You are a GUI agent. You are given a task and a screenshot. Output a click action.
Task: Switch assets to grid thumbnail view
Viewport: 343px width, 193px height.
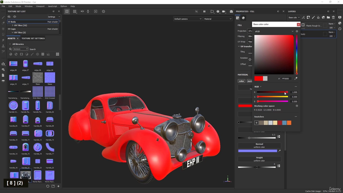tap(57, 54)
